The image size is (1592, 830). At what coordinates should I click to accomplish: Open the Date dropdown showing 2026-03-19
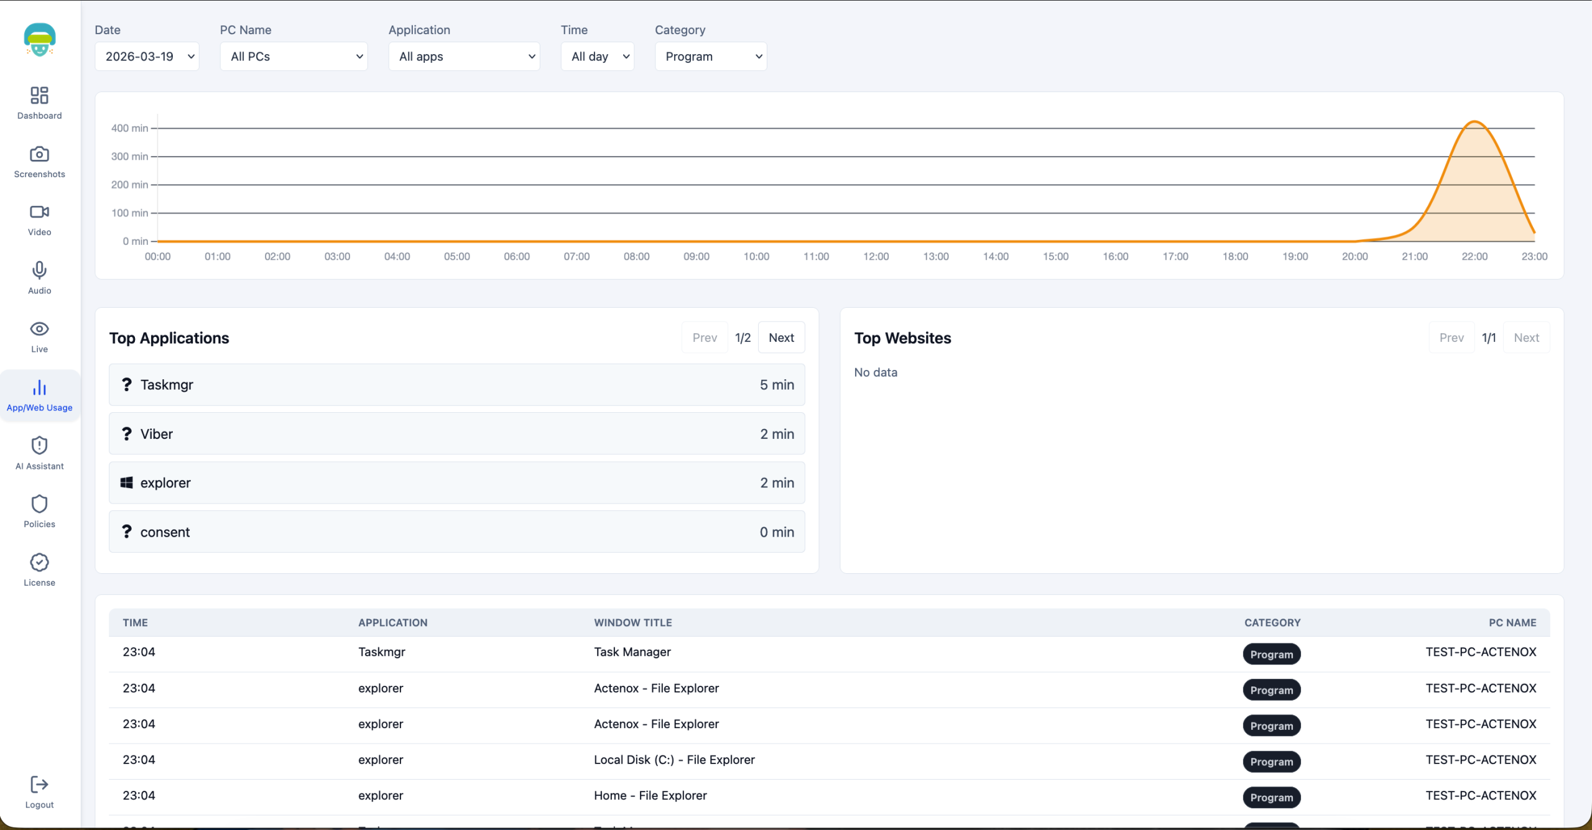(147, 57)
